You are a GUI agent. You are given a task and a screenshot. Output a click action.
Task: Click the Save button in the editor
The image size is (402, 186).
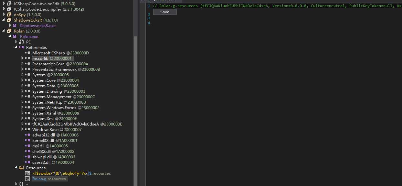coord(164,12)
